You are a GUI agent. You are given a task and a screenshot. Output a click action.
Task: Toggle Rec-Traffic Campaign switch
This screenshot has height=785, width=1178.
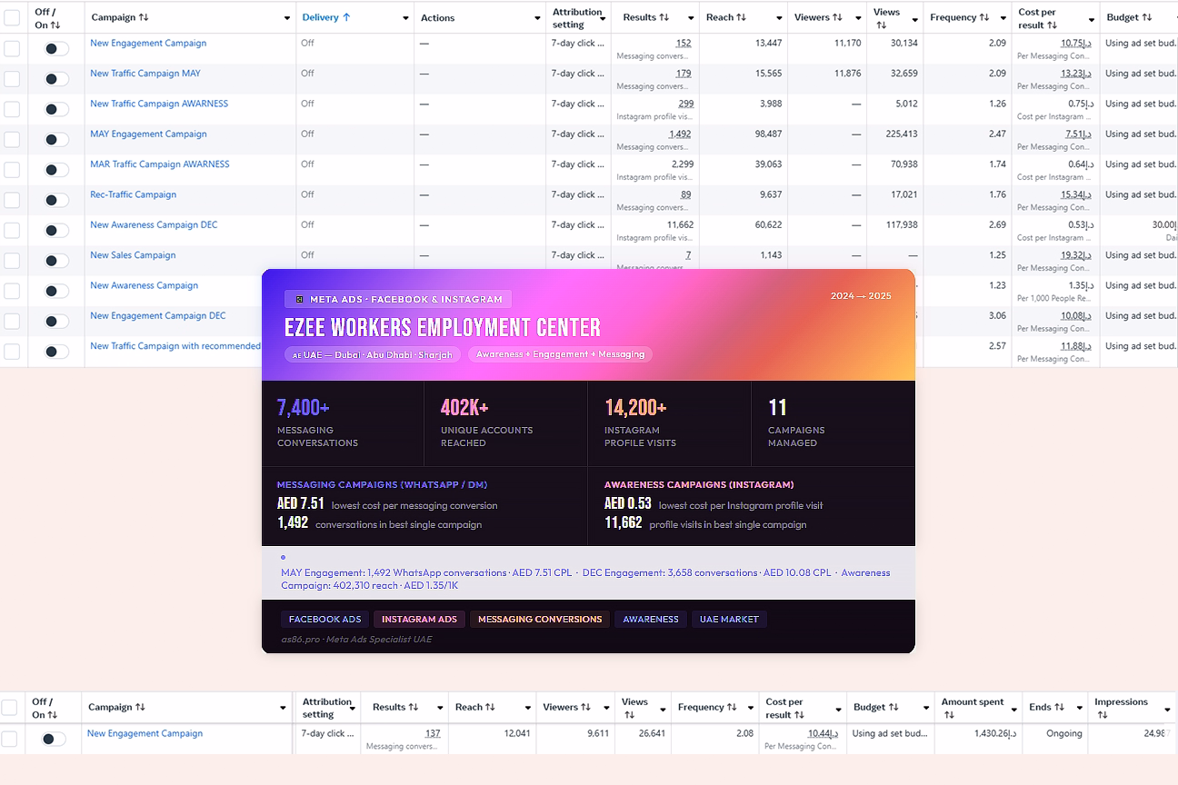click(x=56, y=200)
